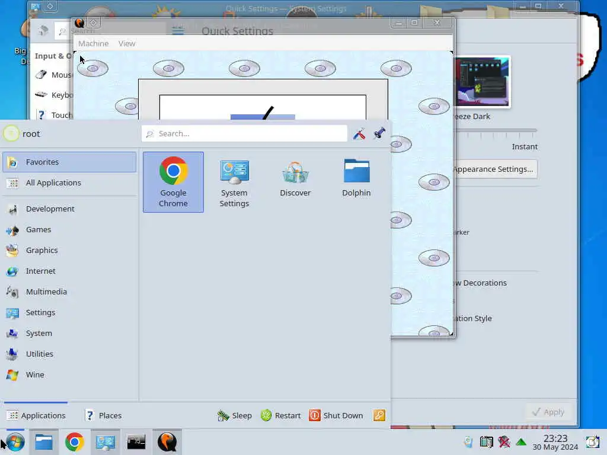Open hamburger menu in Quick Settings header

coord(178,30)
